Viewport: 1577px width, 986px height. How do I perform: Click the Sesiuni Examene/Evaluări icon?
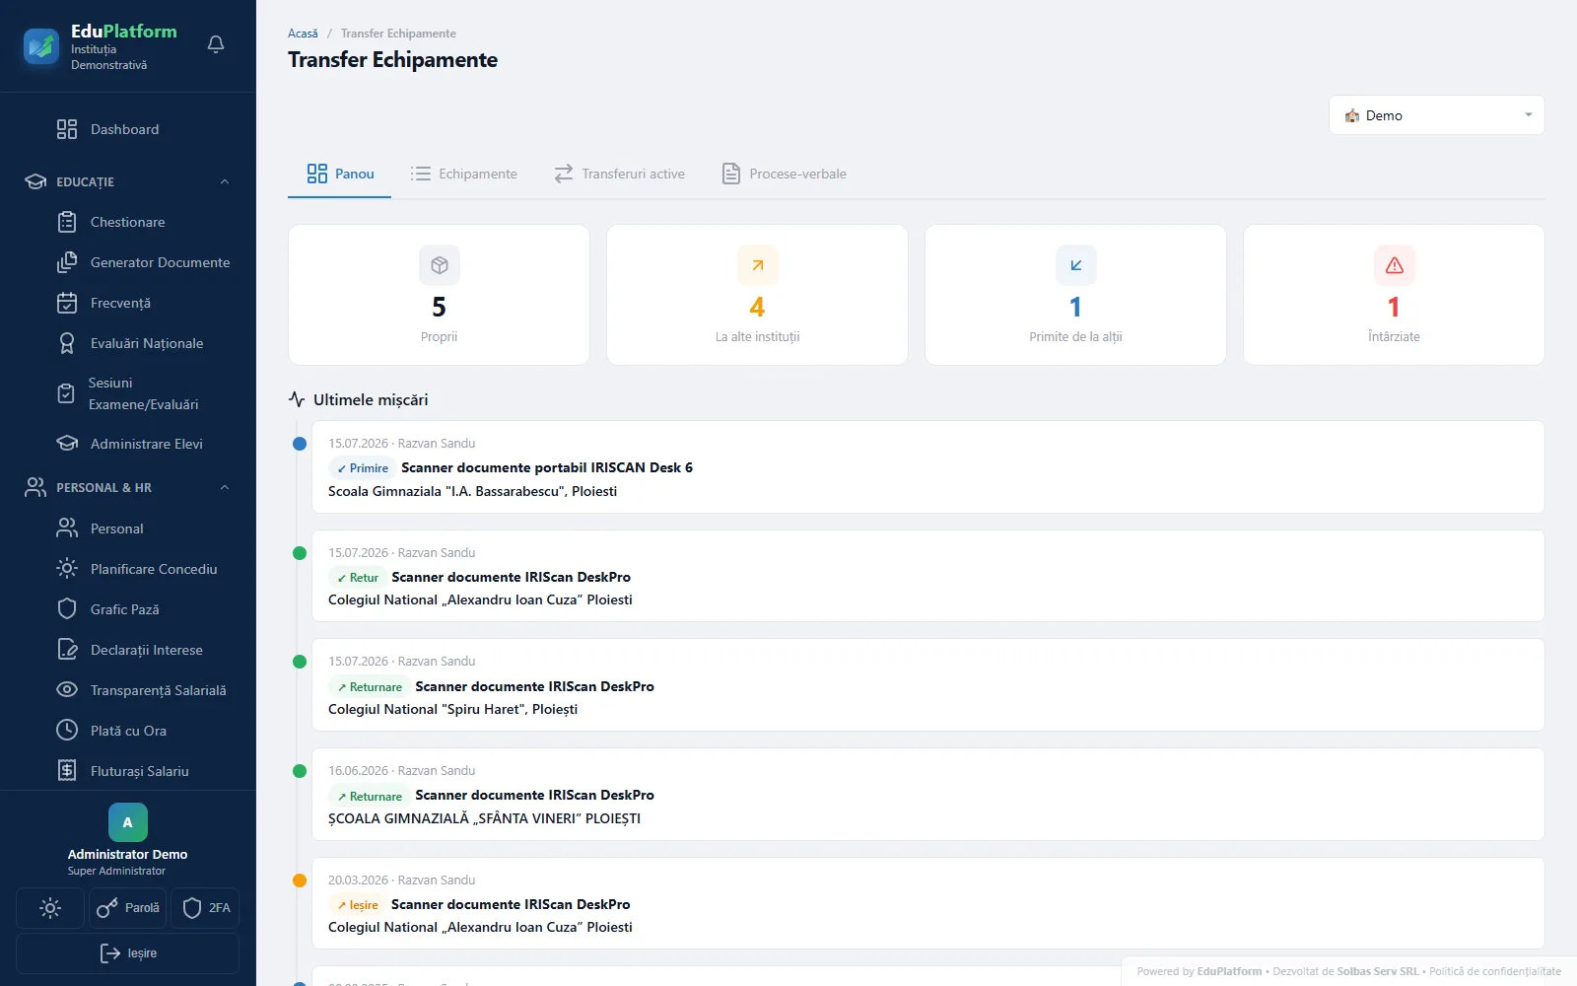(66, 393)
